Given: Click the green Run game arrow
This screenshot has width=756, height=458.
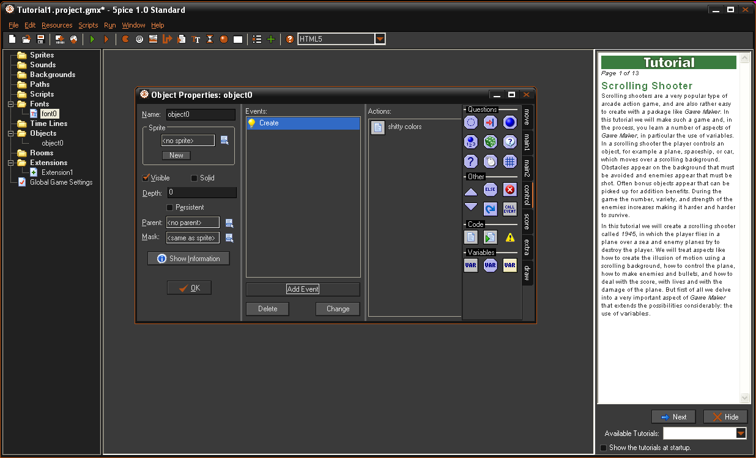Looking at the screenshot, I should pyautogui.click(x=92, y=39).
